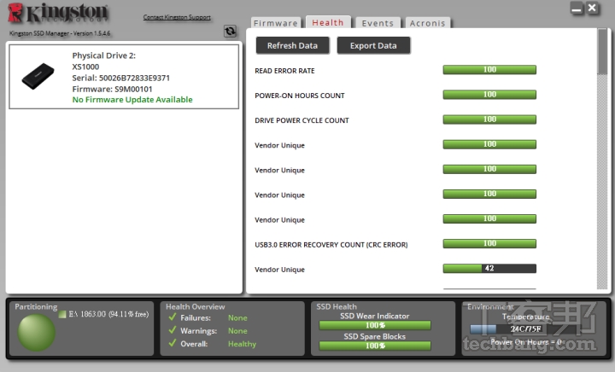Viewport: 615px width, 372px height.
Task: Click the Temperature 24C/75F bar
Action: point(525,329)
